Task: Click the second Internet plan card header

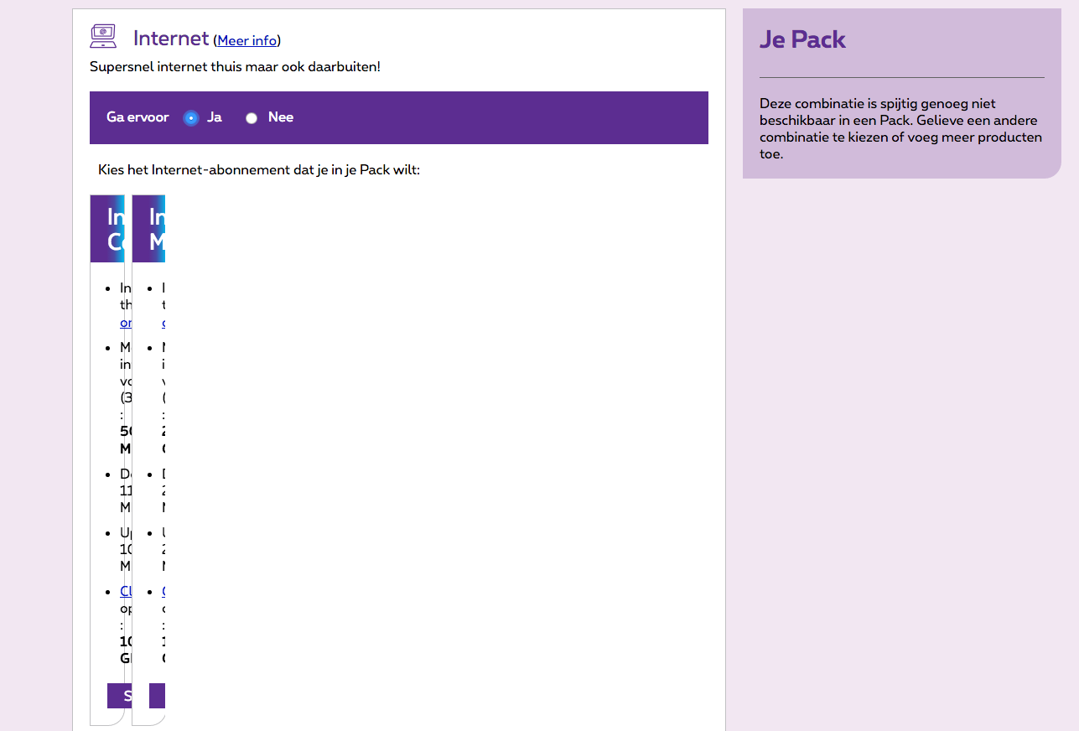Action: tap(150, 229)
